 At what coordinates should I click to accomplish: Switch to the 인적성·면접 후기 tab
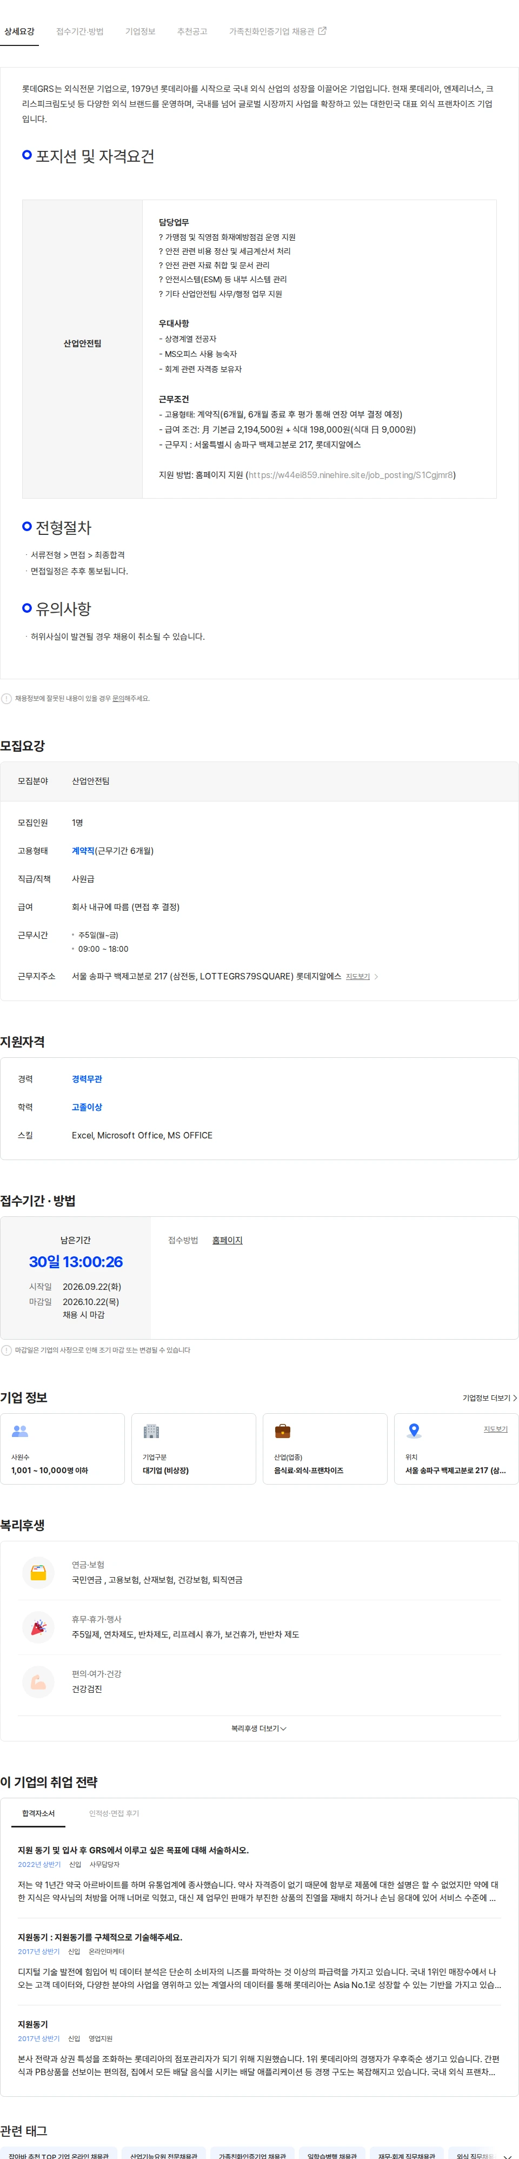pos(114,1814)
